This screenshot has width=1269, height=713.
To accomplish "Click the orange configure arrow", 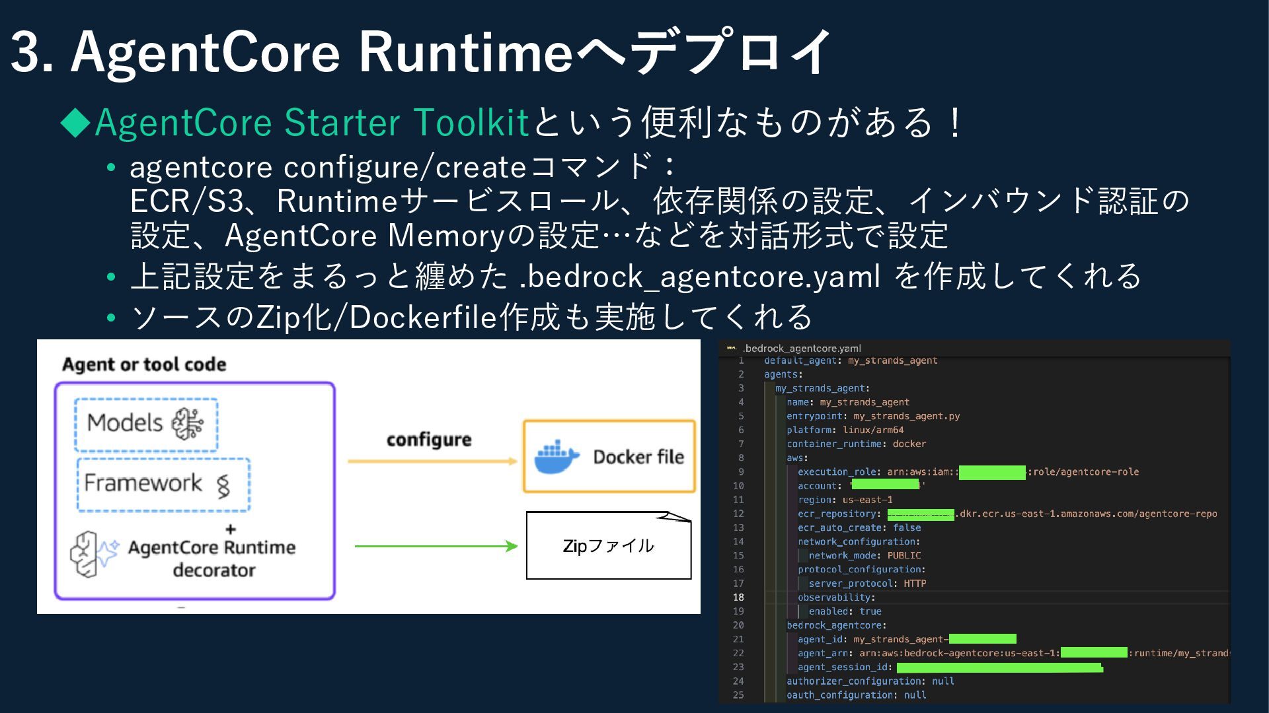I will (432, 461).
